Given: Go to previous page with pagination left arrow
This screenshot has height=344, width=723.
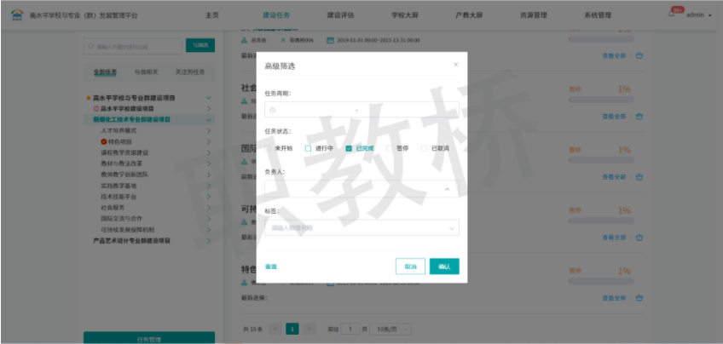Looking at the screenshot, I should 275,329.
